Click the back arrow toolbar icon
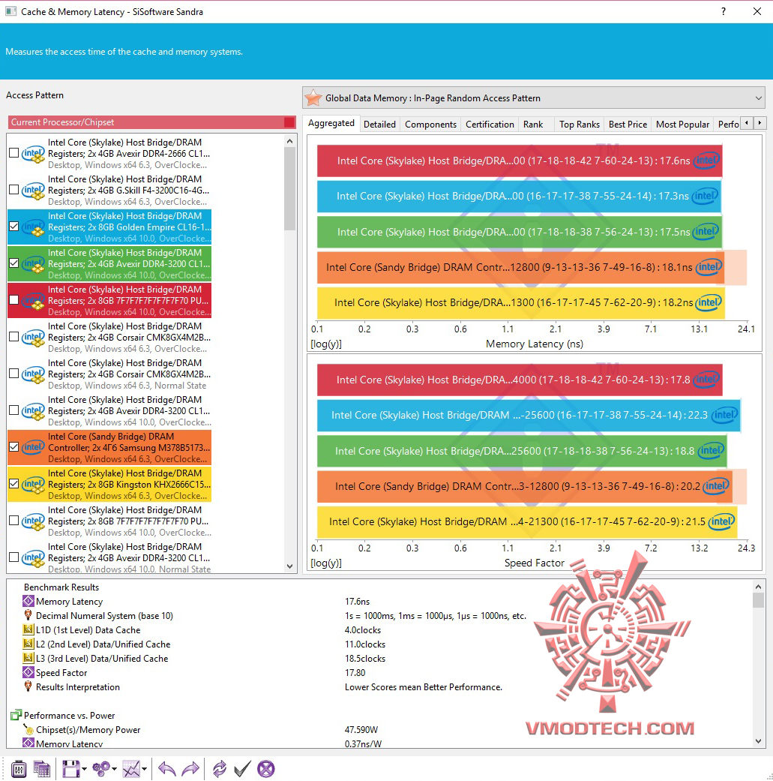This screenshot has width=773, height=781. pos(166,769)
